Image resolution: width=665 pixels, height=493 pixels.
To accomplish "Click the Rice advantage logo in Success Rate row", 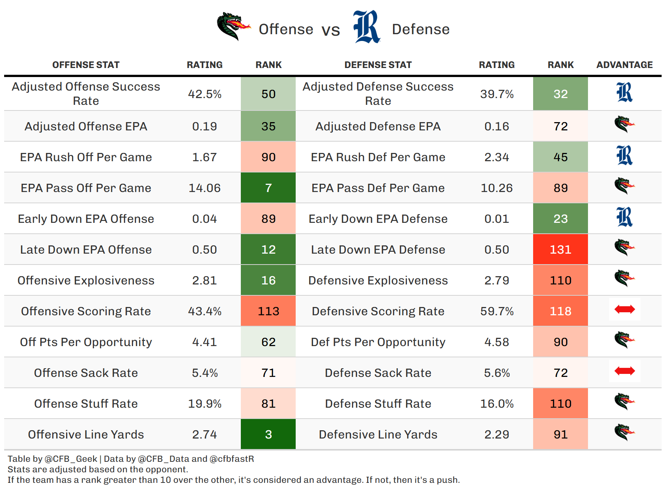I will 624,93.
